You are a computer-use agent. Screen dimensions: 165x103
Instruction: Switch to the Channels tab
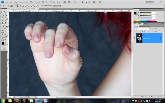click(x=143, y=26)
